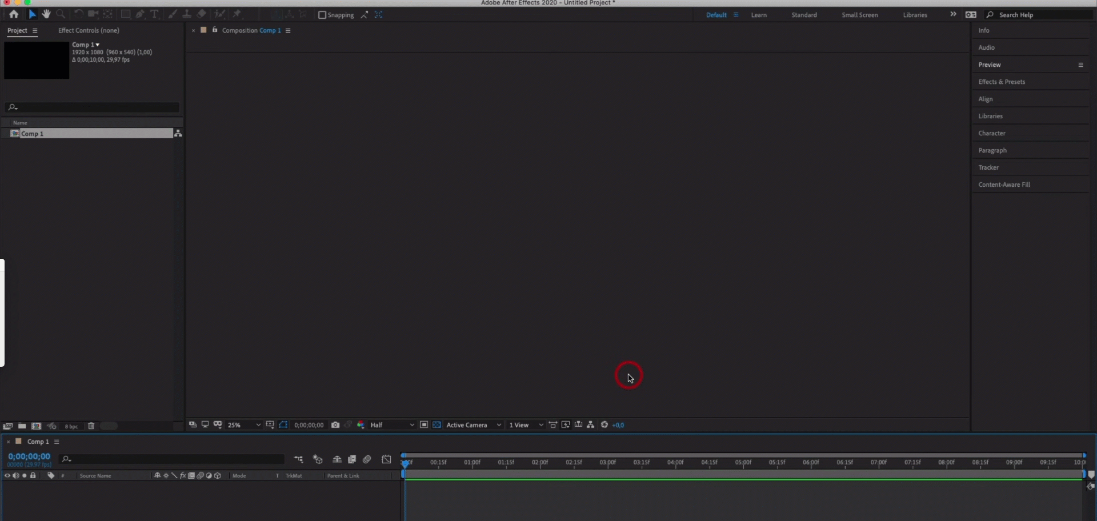Select the Type tool
Screen dimensions: 1097x521
coord(154,14)
